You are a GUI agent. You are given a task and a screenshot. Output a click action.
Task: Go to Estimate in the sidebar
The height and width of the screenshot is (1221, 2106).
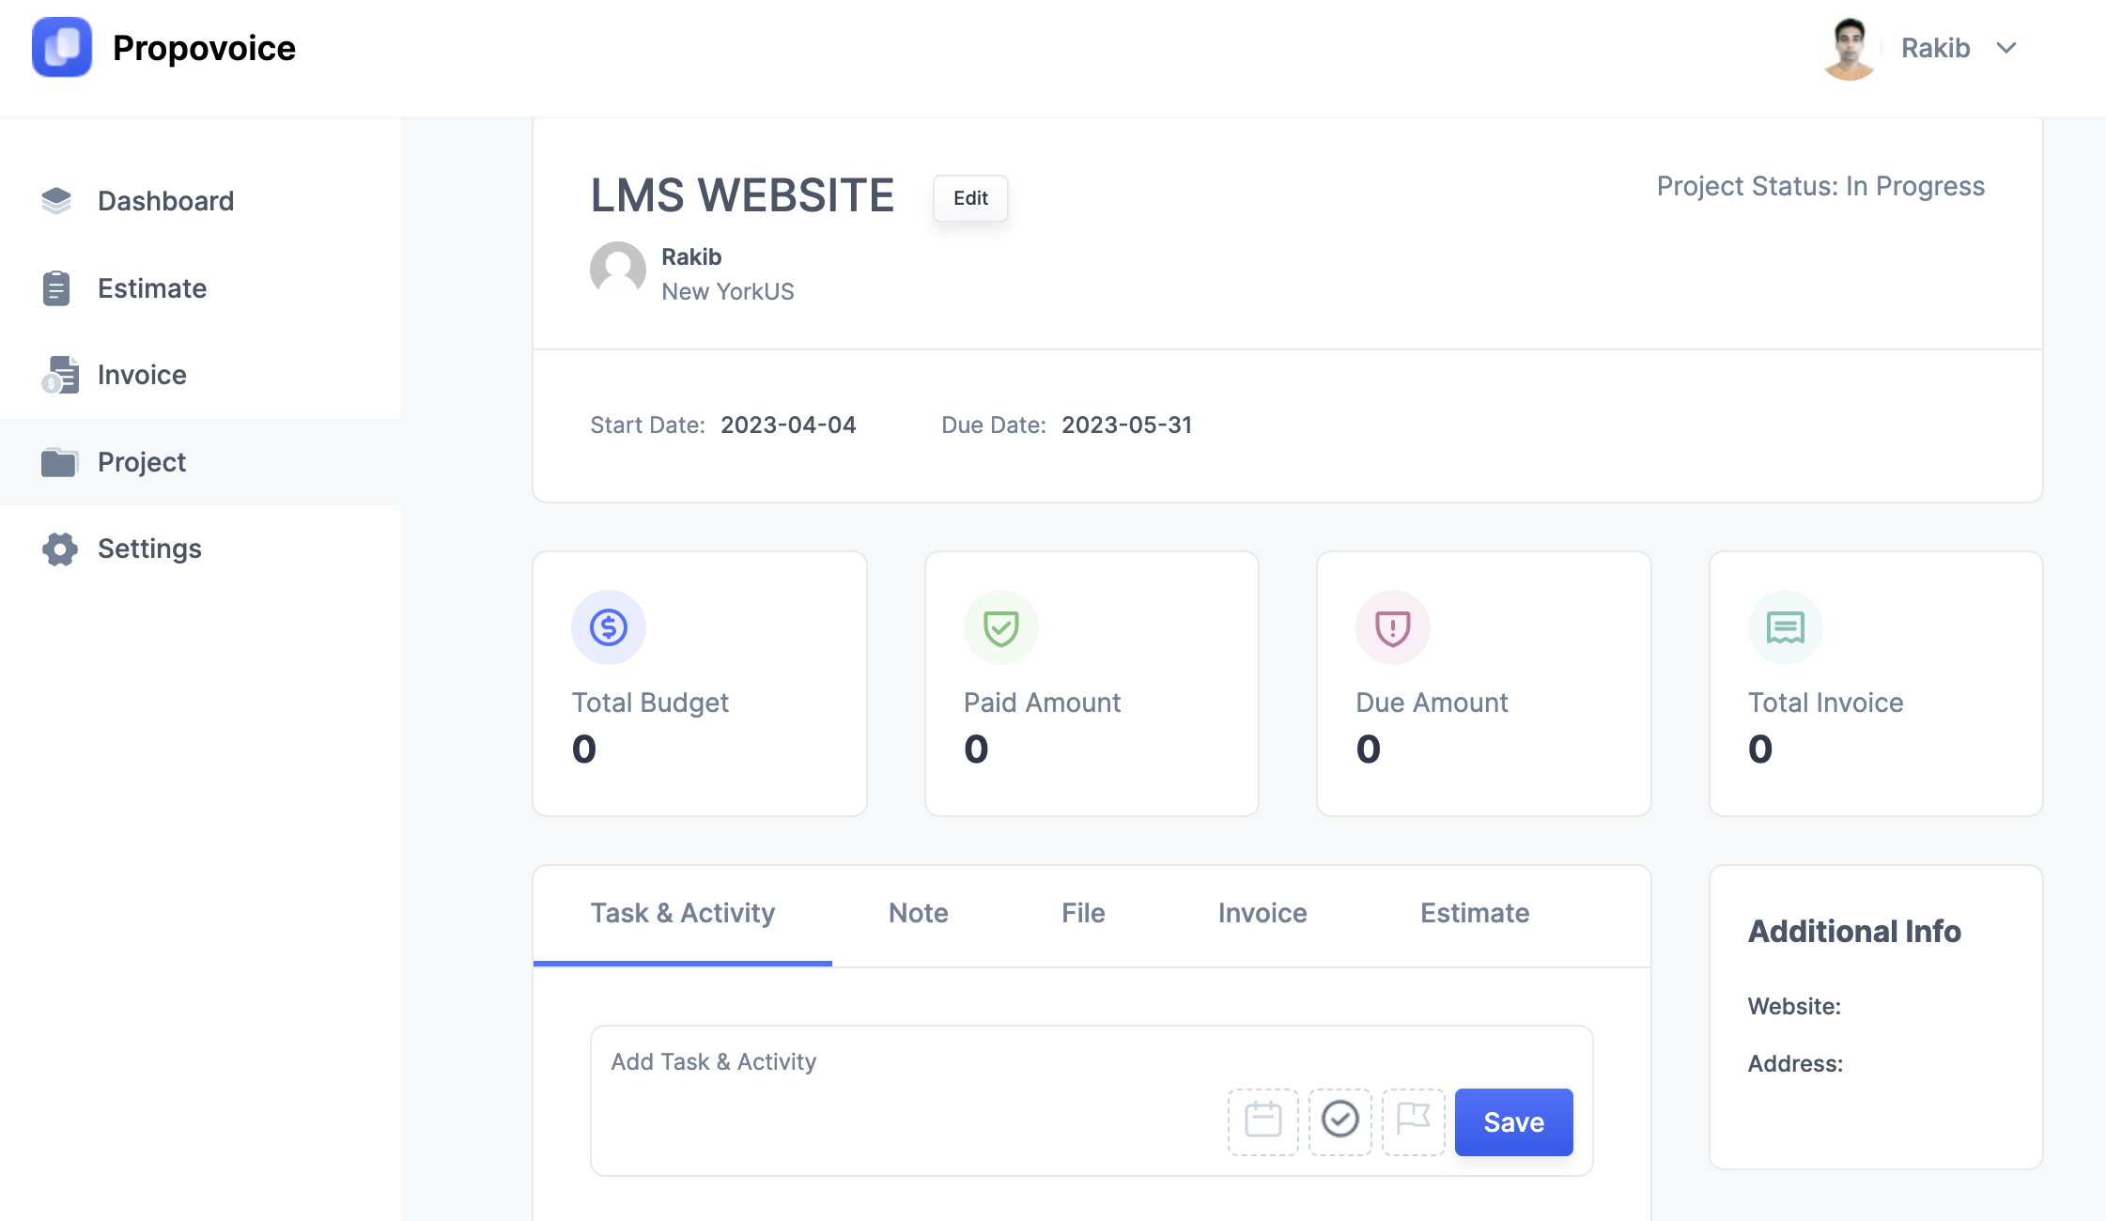pos(200,288)
